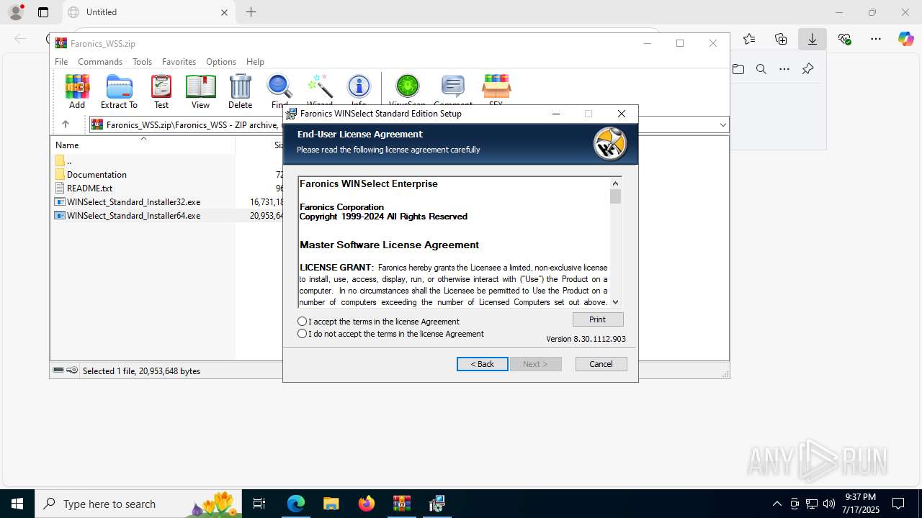This screenshot has height=518, width=922.
Task: Close the Untitled browser tab
Action: (x=224, y=12)
